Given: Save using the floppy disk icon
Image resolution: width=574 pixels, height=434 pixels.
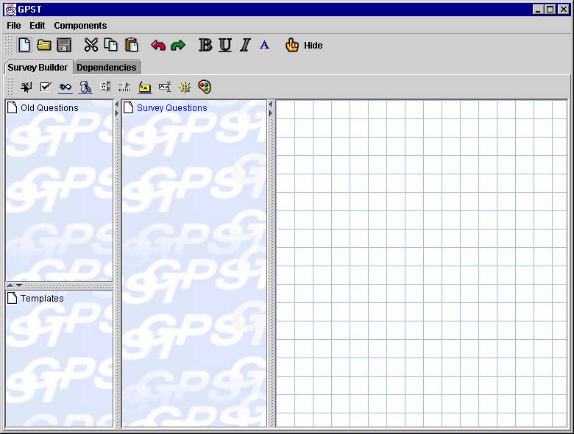Looking at the screenshot, I should pyautogui.click(x=64, y=45).
